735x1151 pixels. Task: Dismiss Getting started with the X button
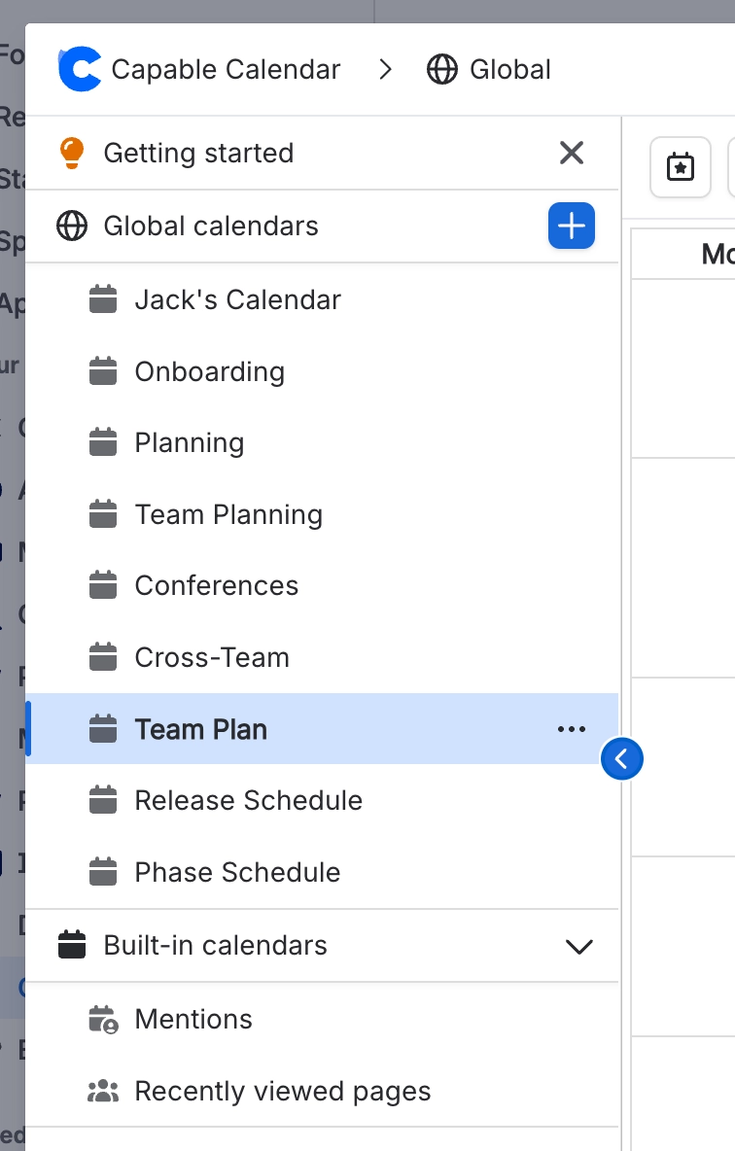click(572, 153)
